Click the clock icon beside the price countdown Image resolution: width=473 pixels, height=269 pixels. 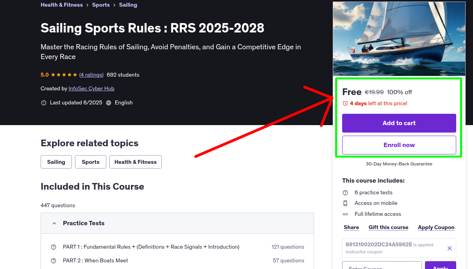344,103
